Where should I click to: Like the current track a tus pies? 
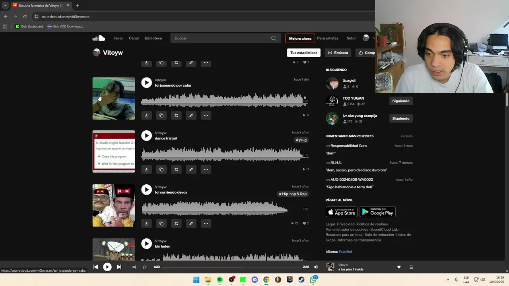pos(399,267)
